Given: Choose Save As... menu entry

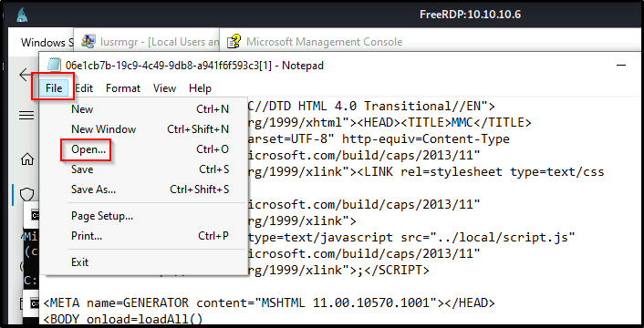Looking at the screenshot, I should (x=151, y=189).
